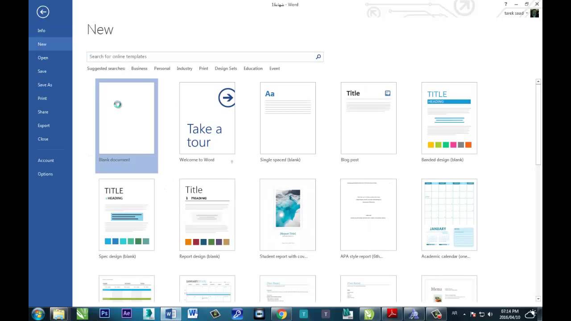Click the Print suggested search link
Viewport: 571px width, 321px height.
pos(203,69)
